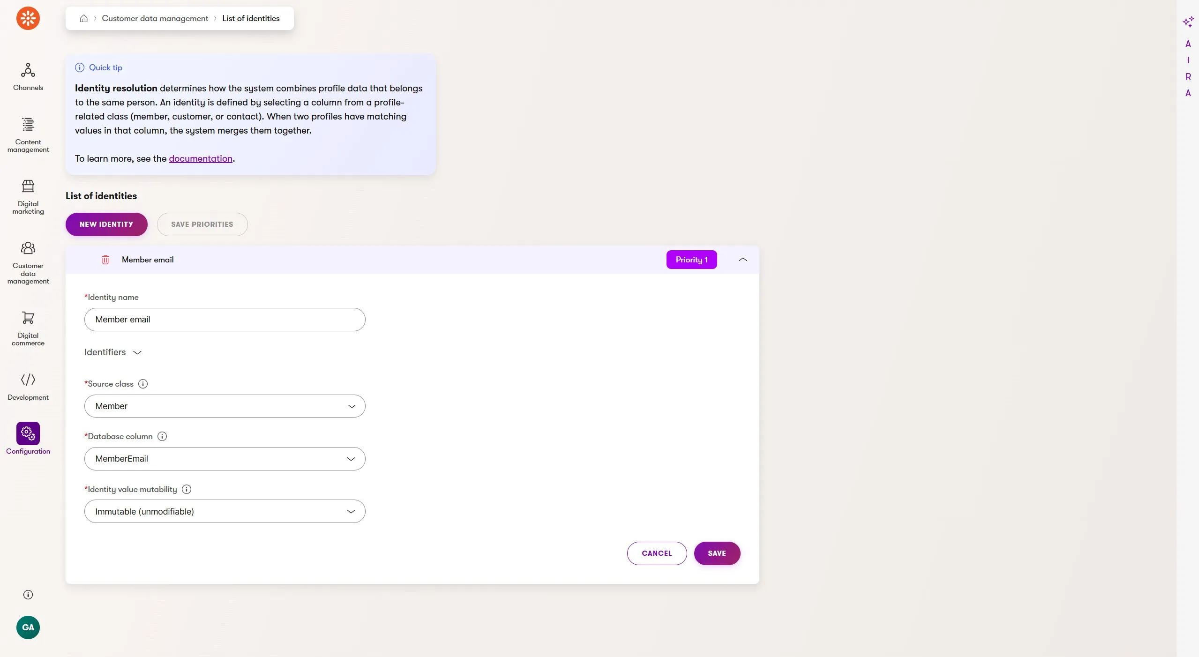This screenshot has height=657, width=1199.
Task: Open Content management in sidebar
Action: (x=28, y=134)
